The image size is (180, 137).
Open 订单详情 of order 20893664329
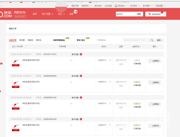pyautogui.click(x=137, y=129)
